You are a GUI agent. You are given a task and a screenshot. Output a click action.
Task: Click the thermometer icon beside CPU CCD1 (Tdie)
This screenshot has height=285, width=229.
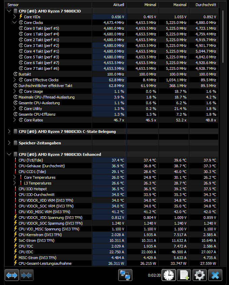pyautogui.click(x=15, y=171)
